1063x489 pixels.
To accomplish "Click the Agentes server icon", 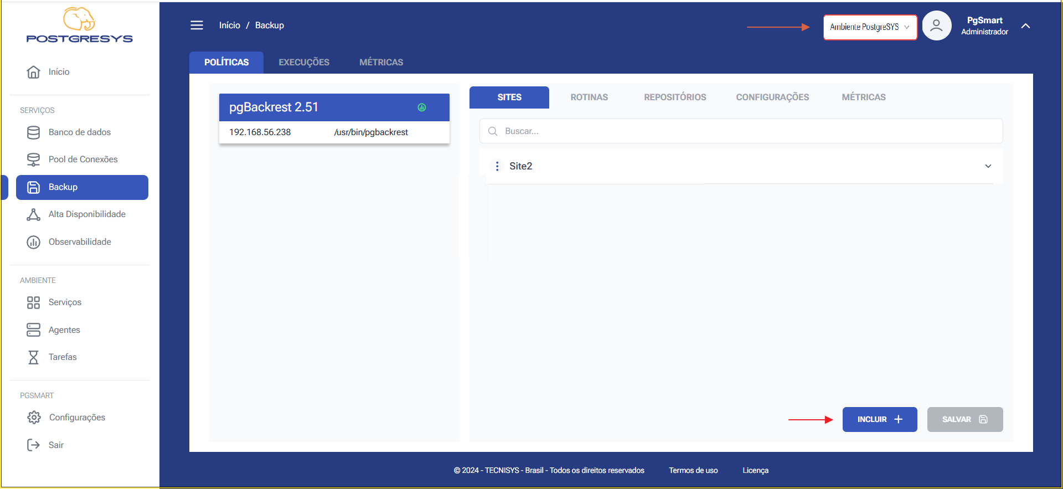I will 33,330.
